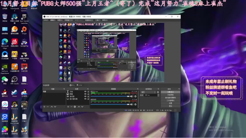Move source up in Sources panel
This screenshot has width=246, height=138.
coord(79,107)
